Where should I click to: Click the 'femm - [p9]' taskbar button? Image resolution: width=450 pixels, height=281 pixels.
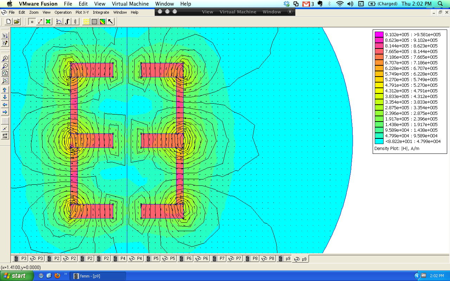coord(98,276)
